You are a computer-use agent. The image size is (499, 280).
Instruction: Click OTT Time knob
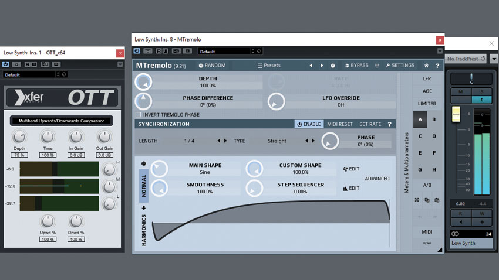[x=48, y=137]
